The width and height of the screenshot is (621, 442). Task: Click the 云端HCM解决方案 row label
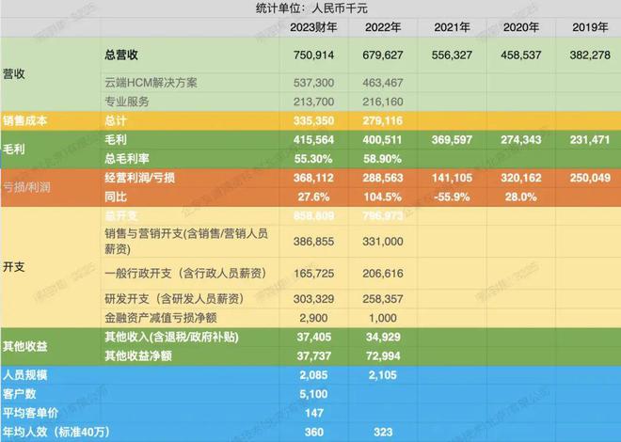(151, 83)
